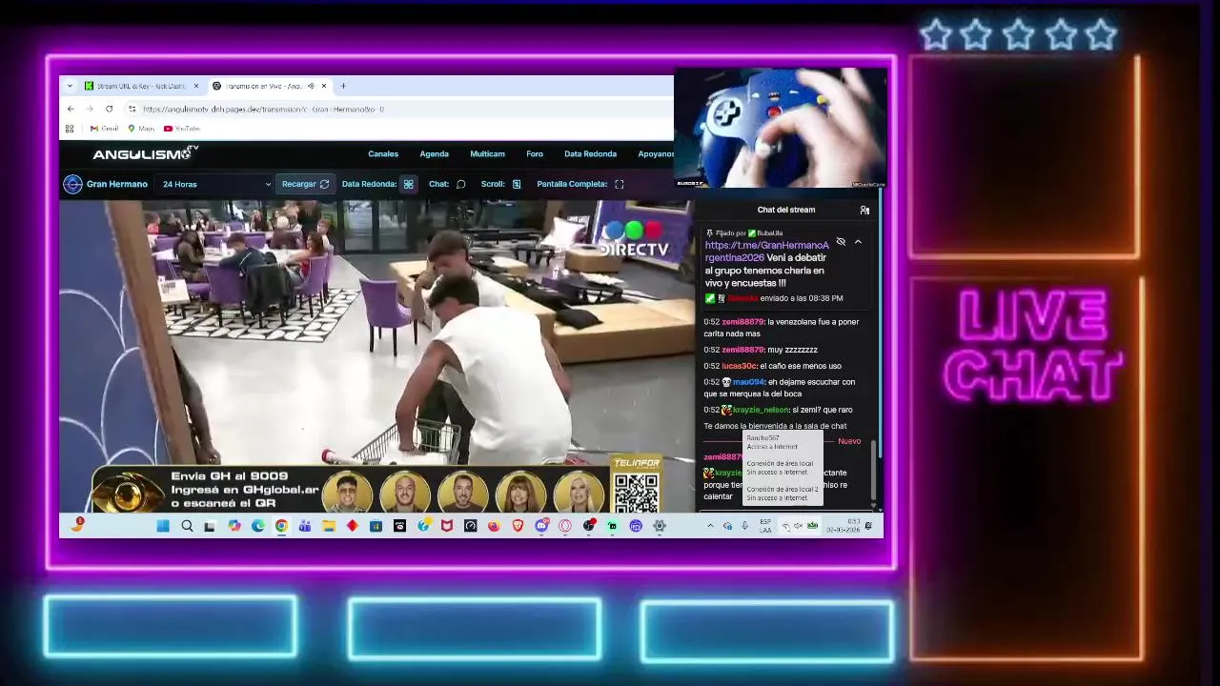This screenshot has height=686, width=1220.
Task: Open McAfee from taskbar
Action: pyautogui.click(x=446, y=526)
